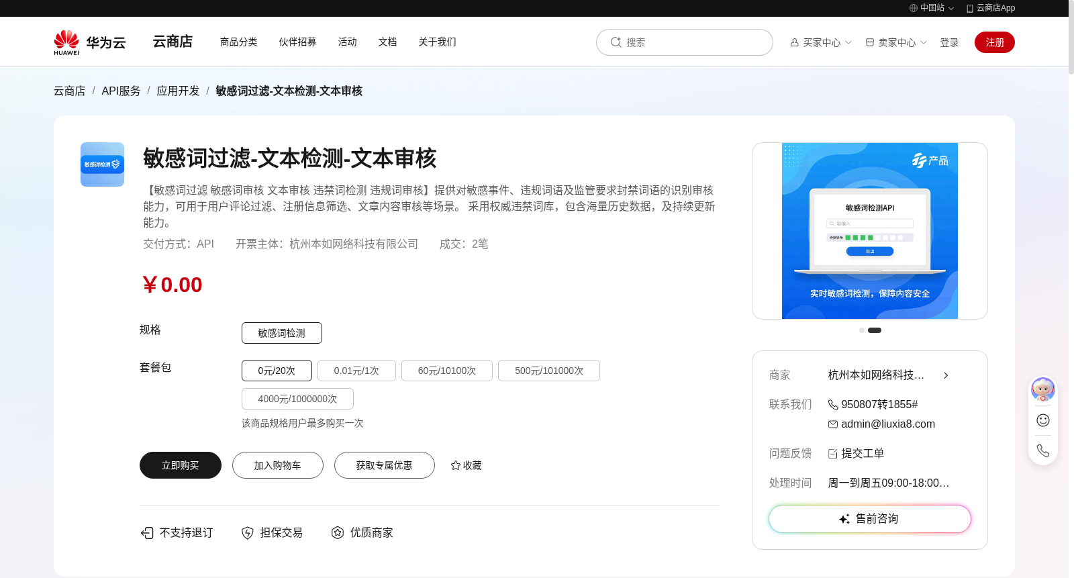Click the 优质商家 badge icon
The height and width of the screenshot is (578, 1074).
click(x=338, y=533)
